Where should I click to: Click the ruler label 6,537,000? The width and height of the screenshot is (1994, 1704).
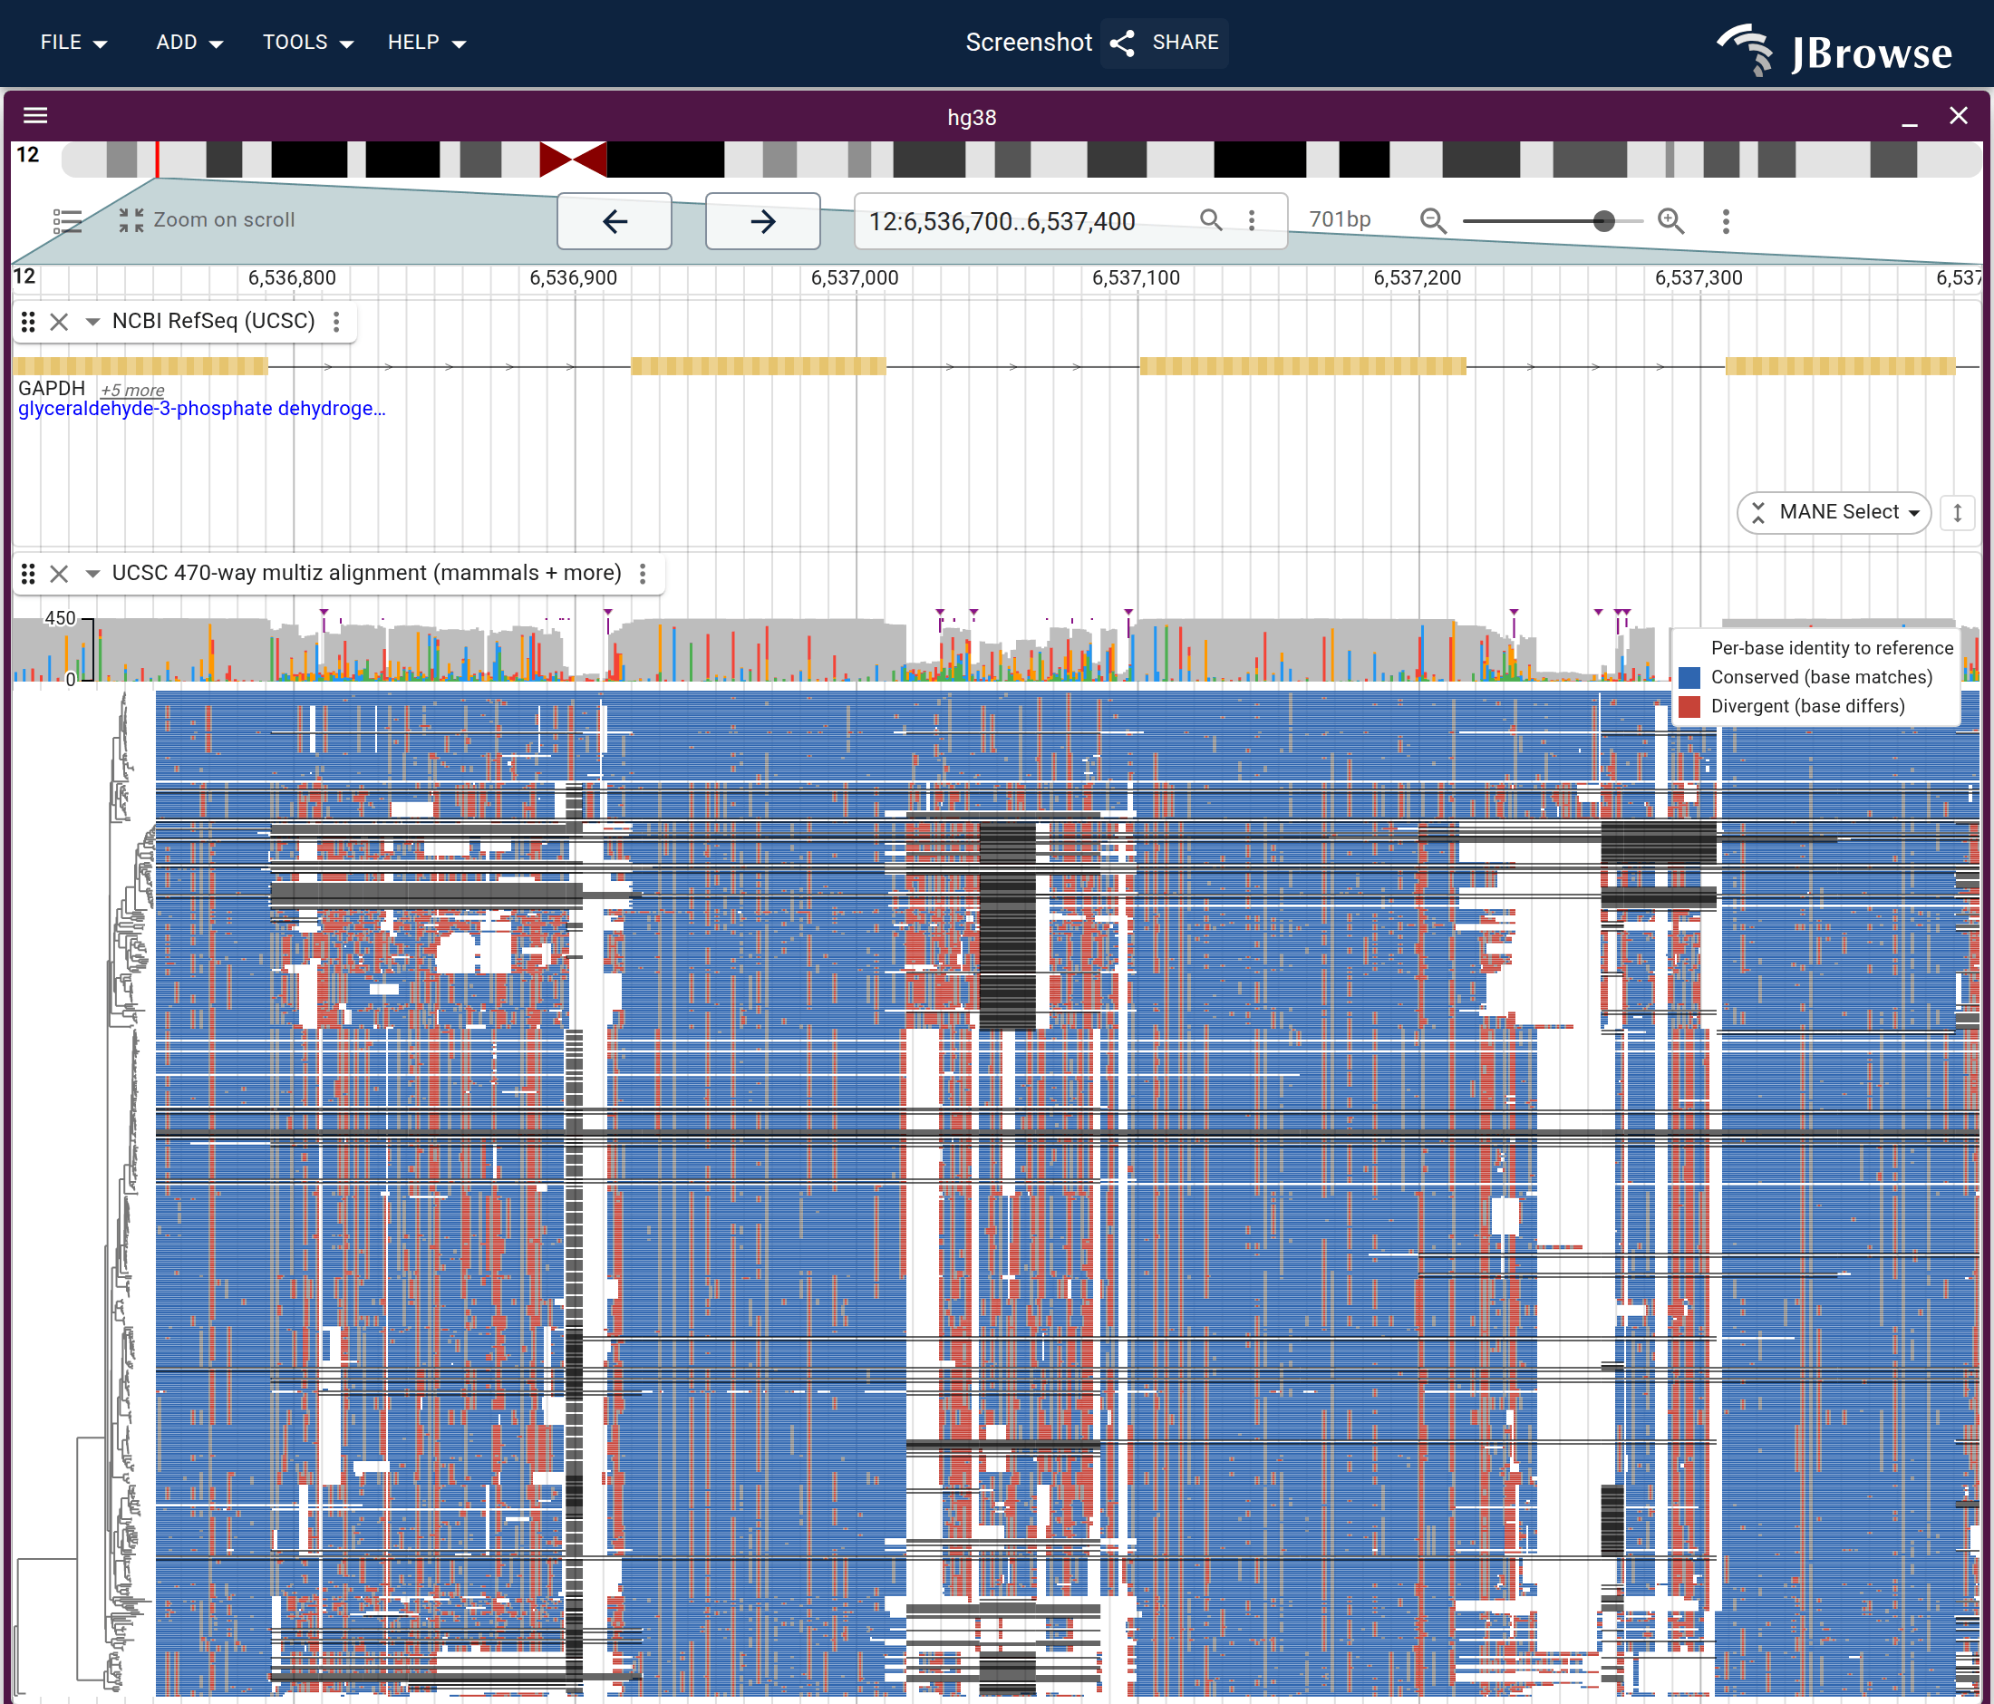pyautogui.click(x=855, y=278)
